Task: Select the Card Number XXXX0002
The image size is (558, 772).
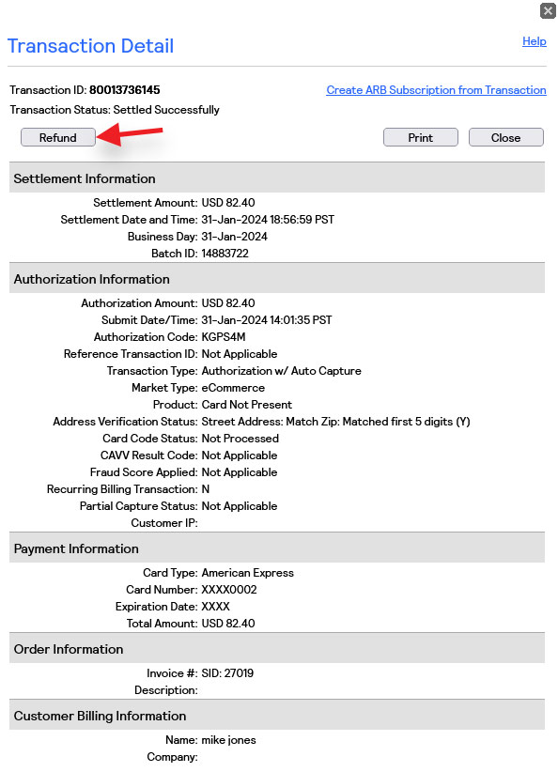Action: coord(229,590)
